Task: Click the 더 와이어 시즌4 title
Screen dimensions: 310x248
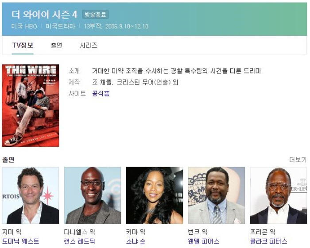Action: (44, 15)
